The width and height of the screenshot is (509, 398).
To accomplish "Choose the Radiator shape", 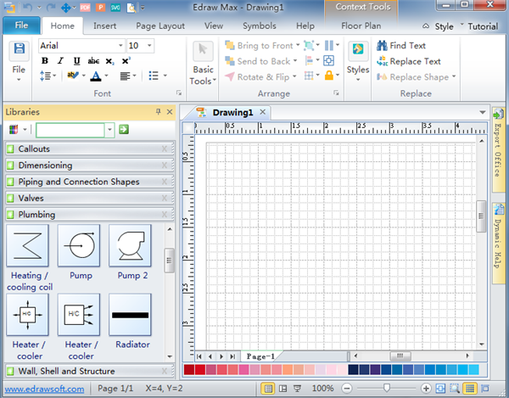I will click(x=130, y=315).
